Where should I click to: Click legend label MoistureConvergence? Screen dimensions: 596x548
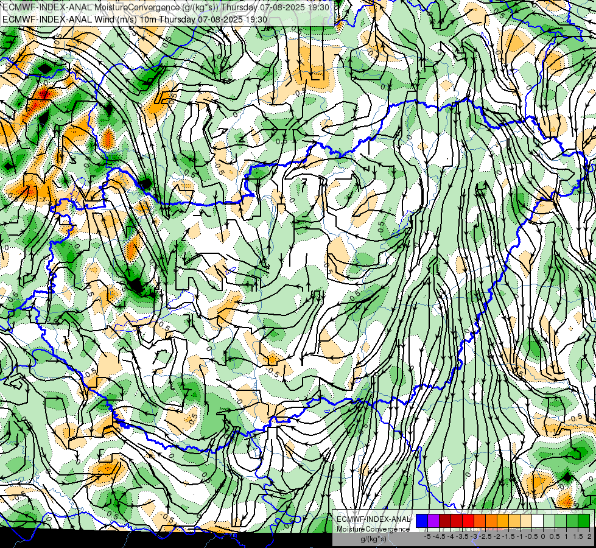tap(373, 529)
